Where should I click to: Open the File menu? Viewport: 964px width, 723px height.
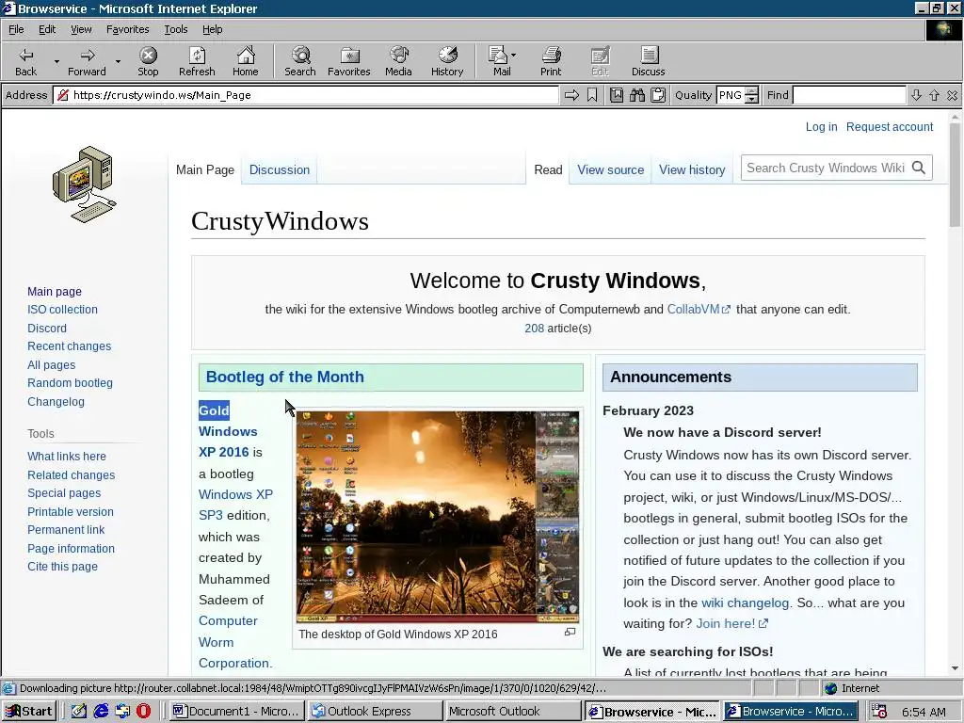coord(16,29)
